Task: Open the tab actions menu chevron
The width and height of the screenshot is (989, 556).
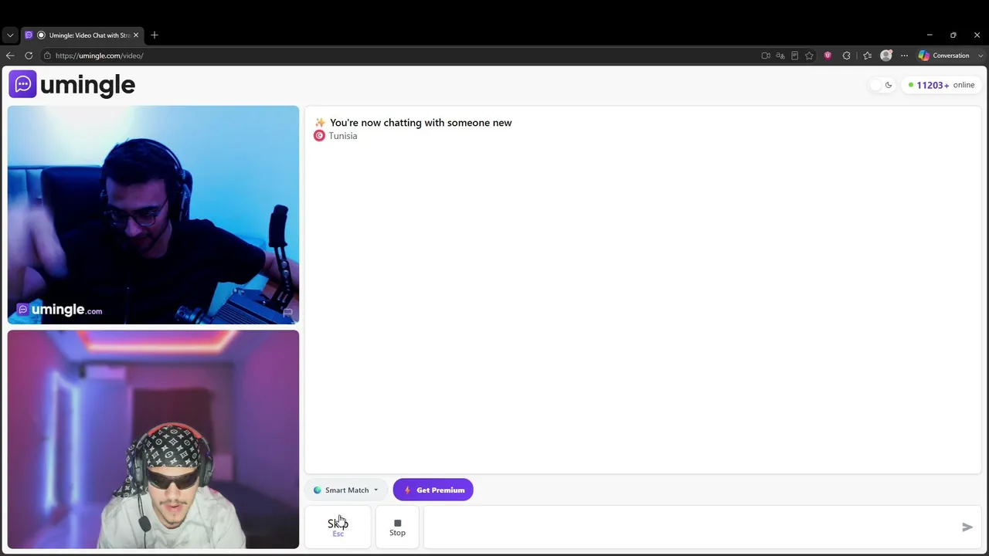Action: click(10, 35)
